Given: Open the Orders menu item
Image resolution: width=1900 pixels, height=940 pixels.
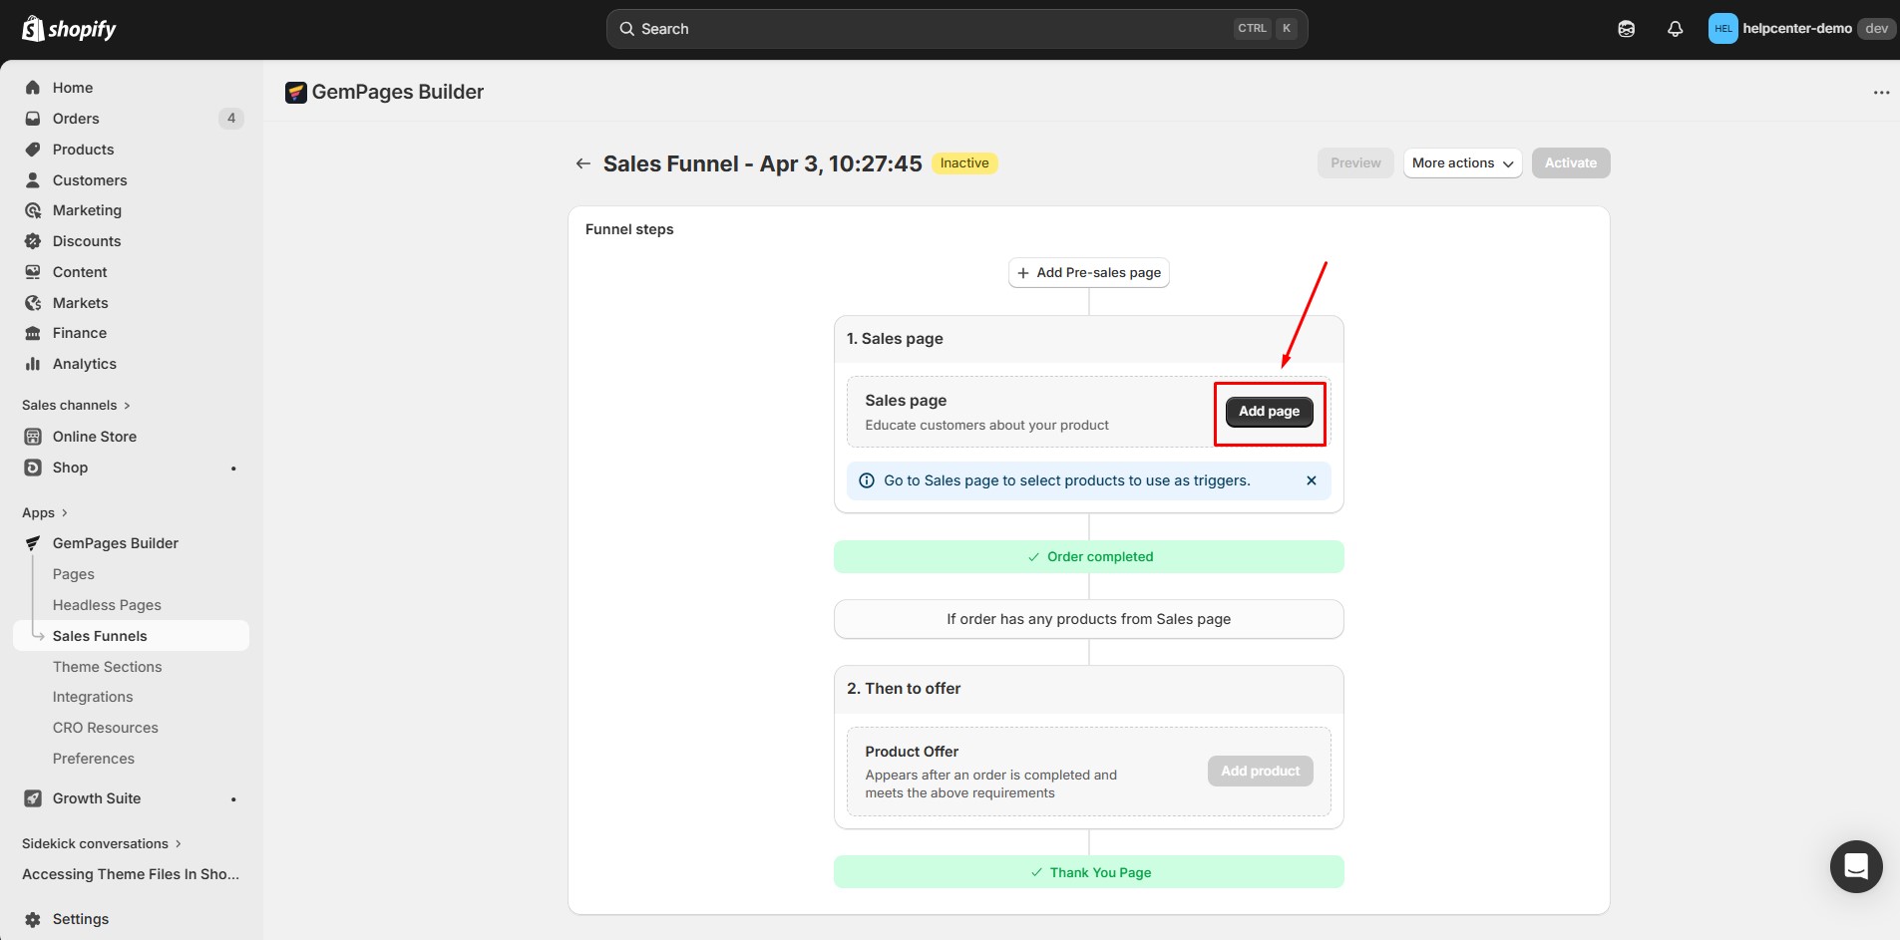Looking at the screenshot, I should point(76,119).
